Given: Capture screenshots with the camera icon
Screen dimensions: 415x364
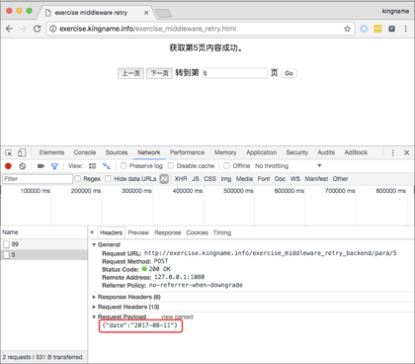Looking at the screenshot, I should (x=41, y=166).
